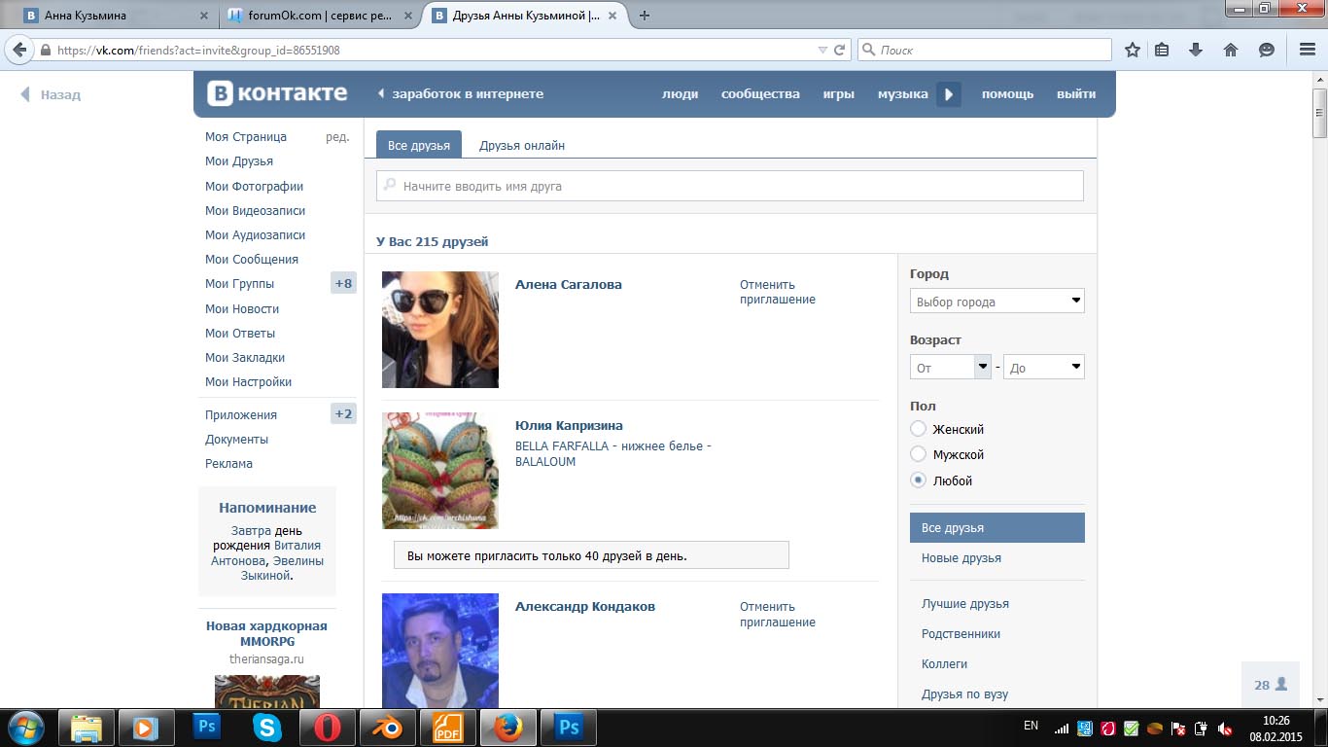Viewport: 1328px width, 747px height.
Task: Reload the page with the refresh icon
Action: pos(840,50)
